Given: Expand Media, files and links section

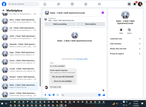Looking at the screenshot, I should pos(125,49).
